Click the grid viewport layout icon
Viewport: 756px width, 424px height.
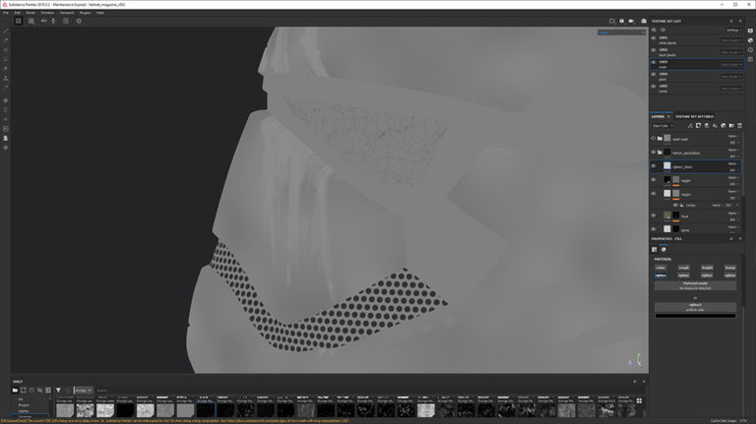[x=31, y=21]
